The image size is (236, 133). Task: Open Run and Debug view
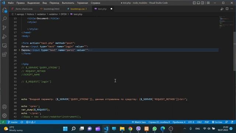click(x=4, y=37)
